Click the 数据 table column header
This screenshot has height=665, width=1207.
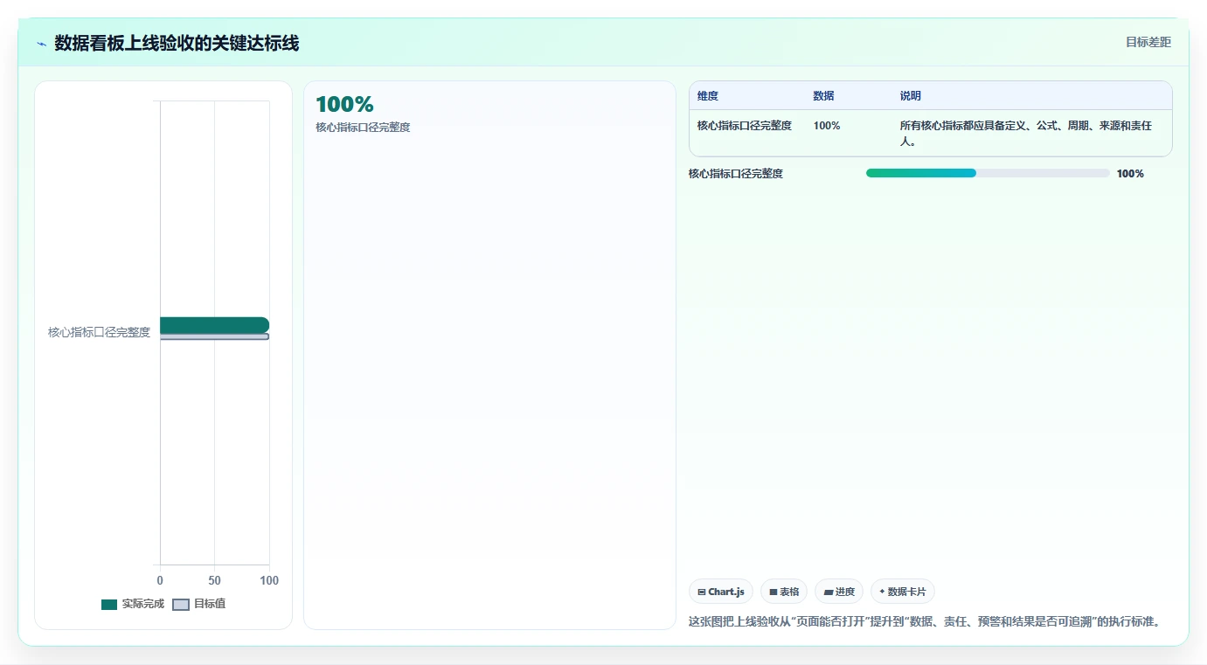[823, 96]
